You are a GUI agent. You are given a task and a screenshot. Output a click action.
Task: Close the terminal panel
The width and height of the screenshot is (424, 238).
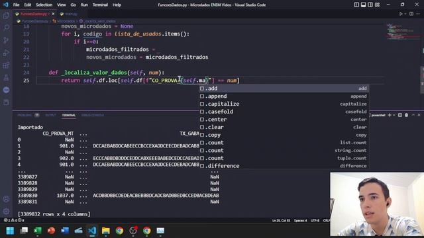click(x=419, y=115)
